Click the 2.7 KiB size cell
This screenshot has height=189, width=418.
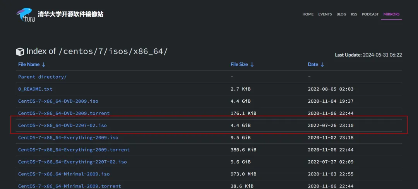[x=240, y=89]
